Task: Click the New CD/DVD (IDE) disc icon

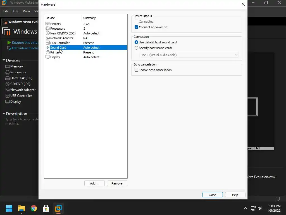Action: (47, 33)
